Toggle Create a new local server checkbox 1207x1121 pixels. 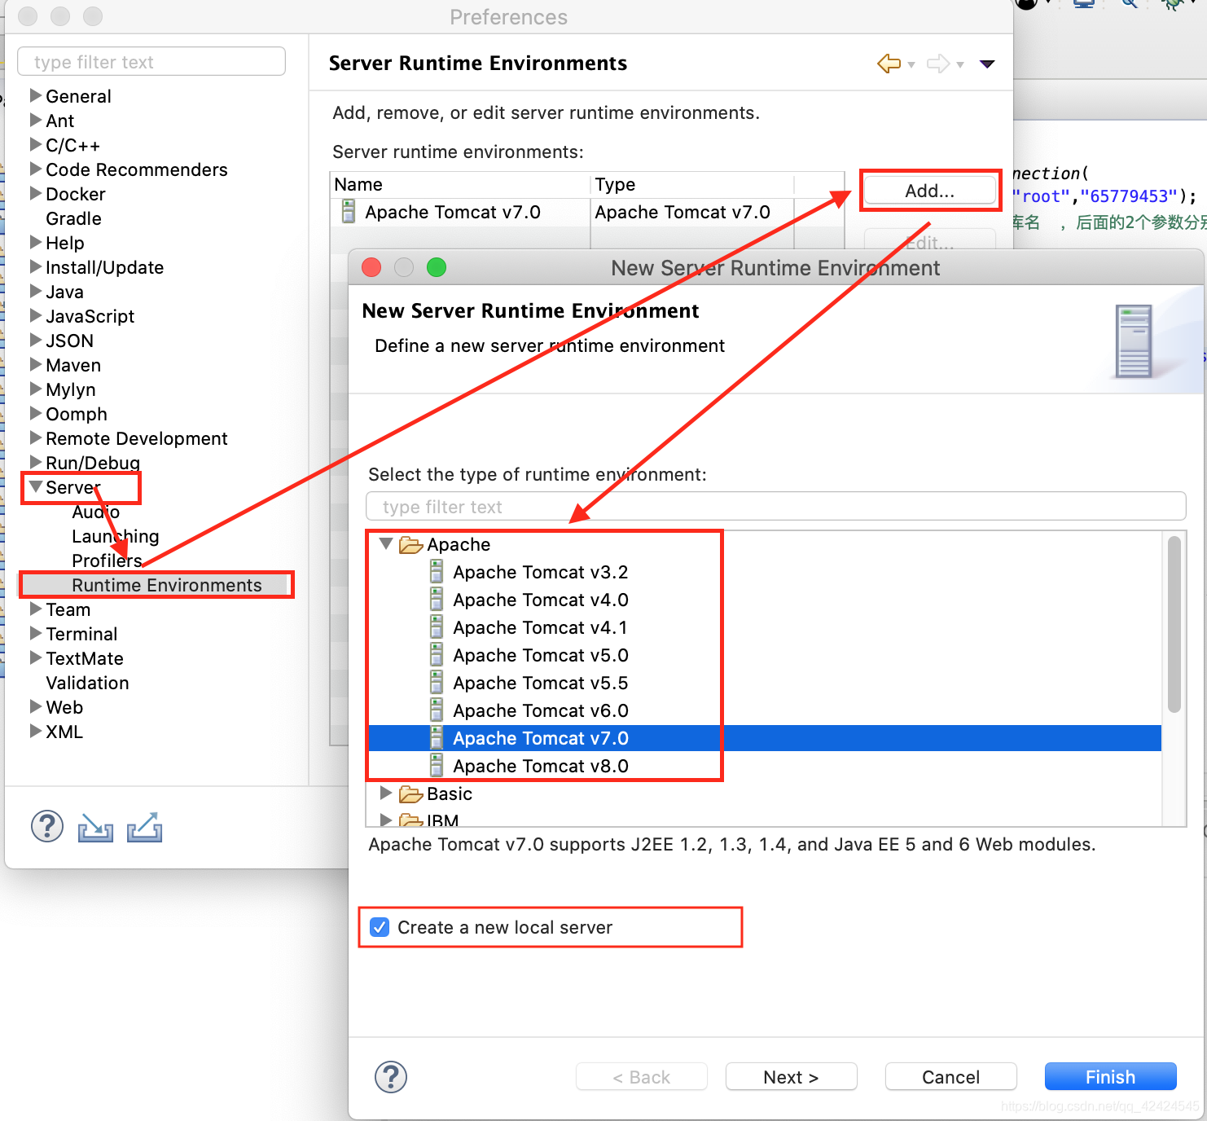(380, 927)
